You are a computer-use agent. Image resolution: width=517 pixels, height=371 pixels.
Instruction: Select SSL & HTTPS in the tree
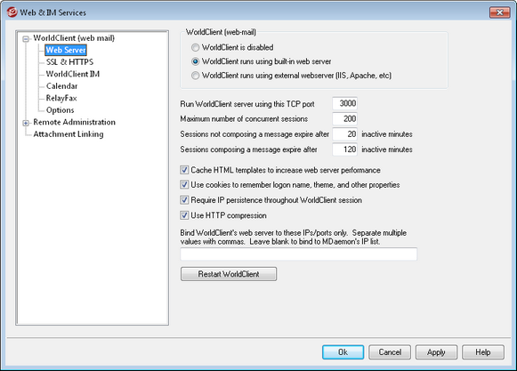[x=69, y=62]
